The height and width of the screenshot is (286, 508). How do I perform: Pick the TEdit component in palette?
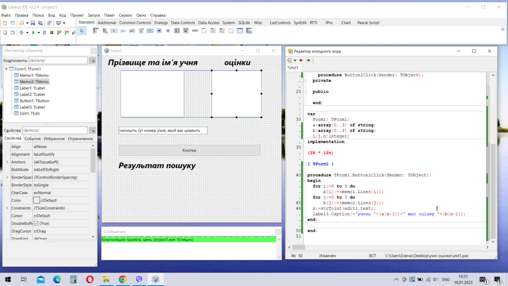(132, 31)
